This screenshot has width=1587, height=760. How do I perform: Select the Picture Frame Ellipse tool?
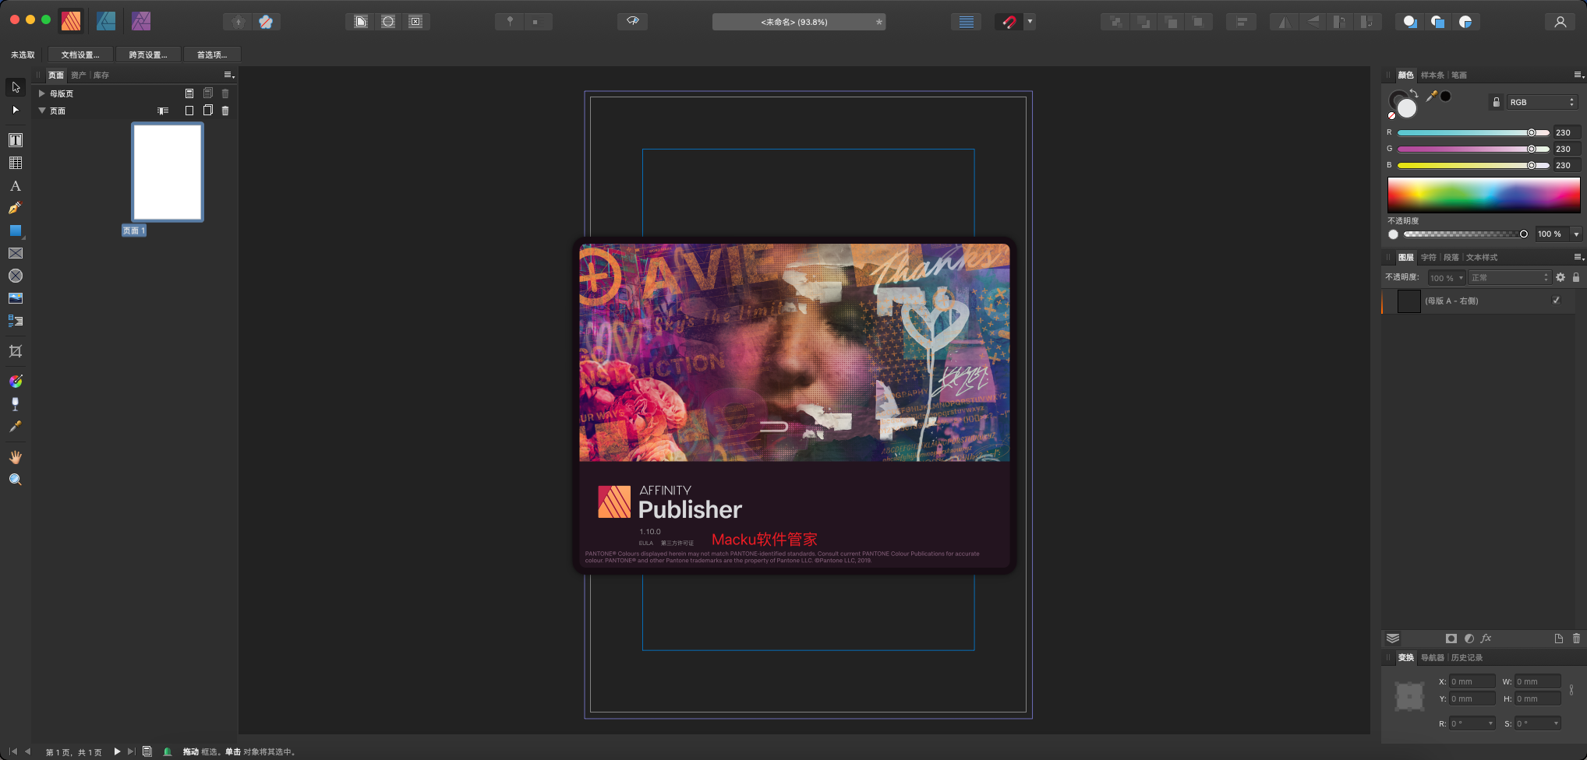[16, 276]
